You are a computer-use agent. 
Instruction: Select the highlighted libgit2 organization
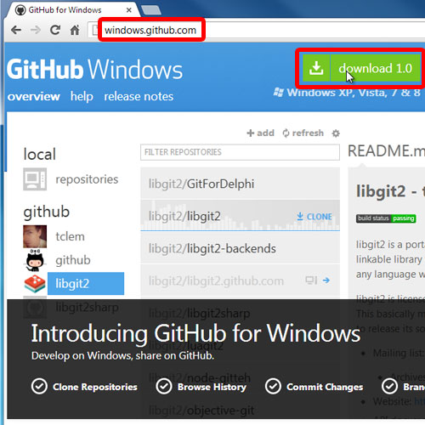click(x=86, y=284)
